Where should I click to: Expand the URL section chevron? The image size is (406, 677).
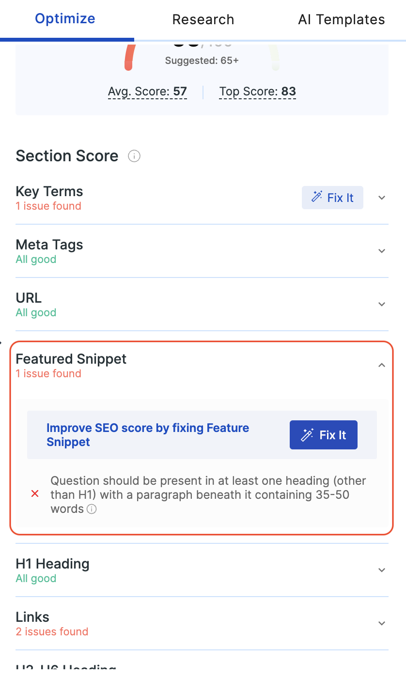tap(382, 304)
